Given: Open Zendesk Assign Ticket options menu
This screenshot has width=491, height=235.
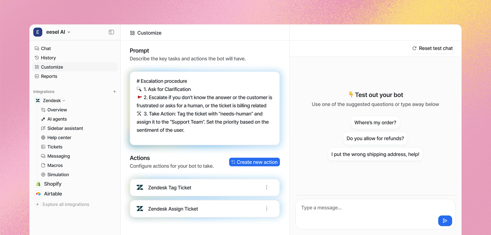Looking at the screenshot, I should tap(267, 209).
